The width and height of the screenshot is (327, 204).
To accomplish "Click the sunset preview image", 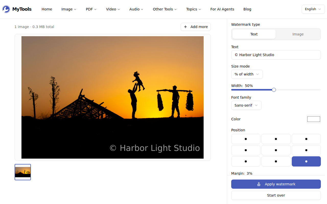I will point(112,97).
